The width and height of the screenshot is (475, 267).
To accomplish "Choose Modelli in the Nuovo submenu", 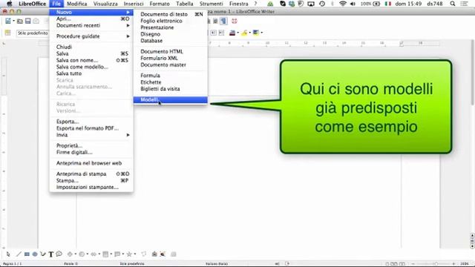I will pos(170,100).
